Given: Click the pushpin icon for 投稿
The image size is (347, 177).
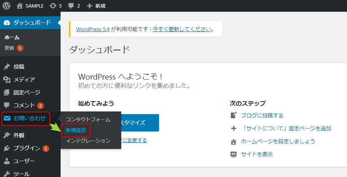Looking at the screenshot, I should click(x=7, y=67).
